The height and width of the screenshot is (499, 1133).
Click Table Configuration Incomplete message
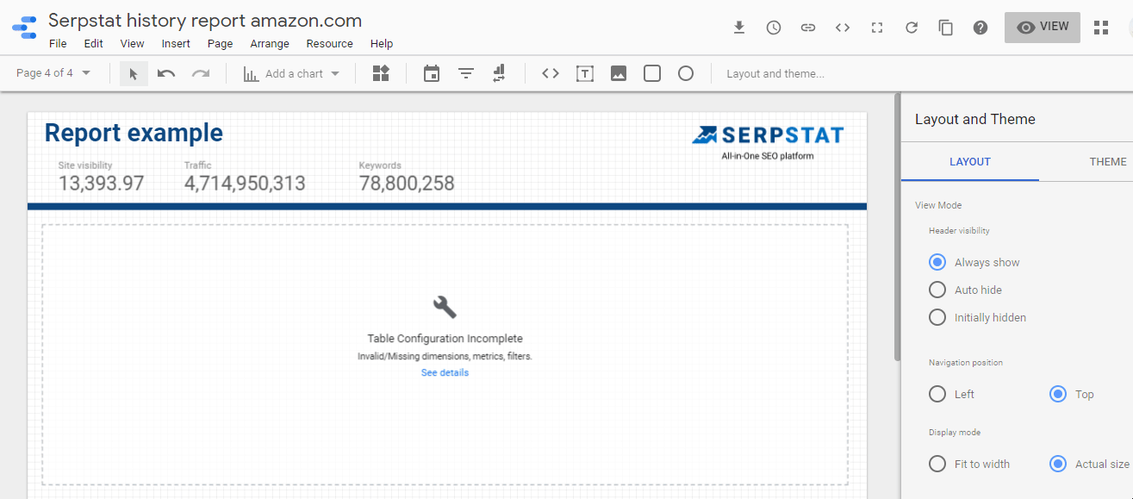tap(445, 339)
